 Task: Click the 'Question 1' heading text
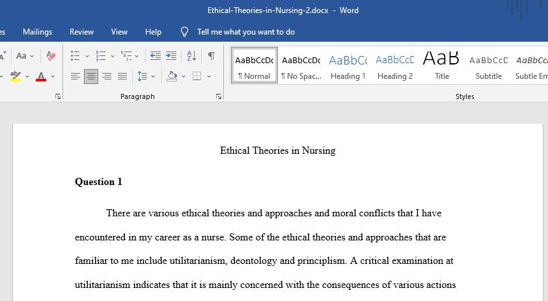(98, 182)
